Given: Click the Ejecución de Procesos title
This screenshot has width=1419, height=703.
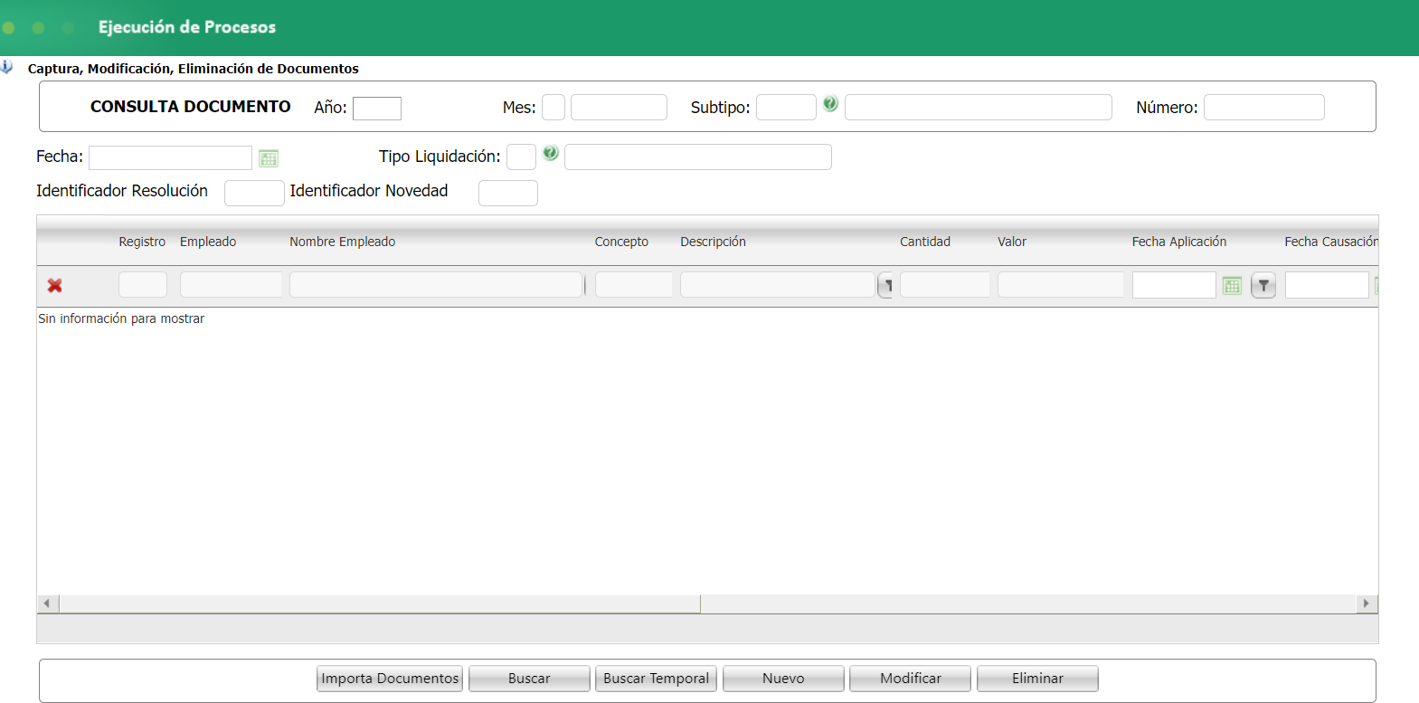Looking at the screenshot, I should (x=187, y=27).
